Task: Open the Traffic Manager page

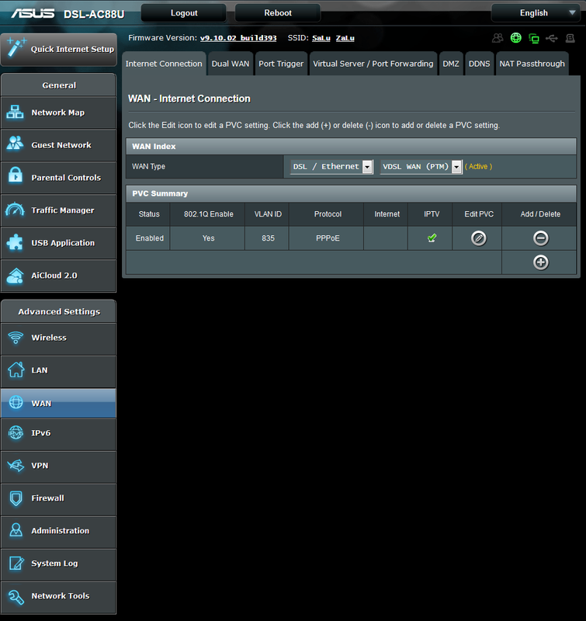Action: [x=58, y=210]
